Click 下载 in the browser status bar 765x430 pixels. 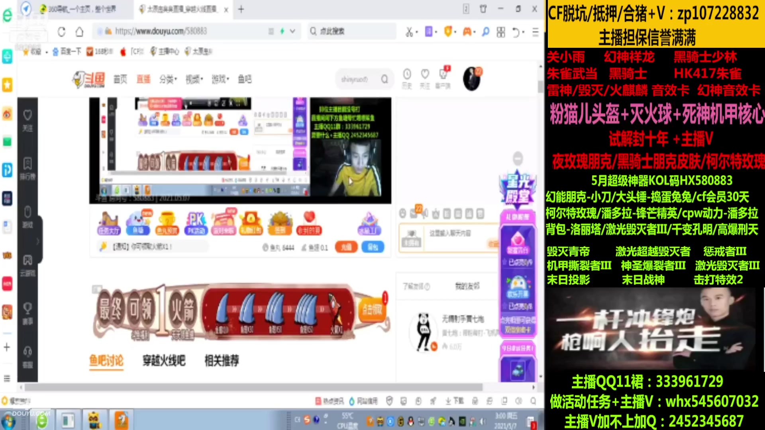coord(455,401)
